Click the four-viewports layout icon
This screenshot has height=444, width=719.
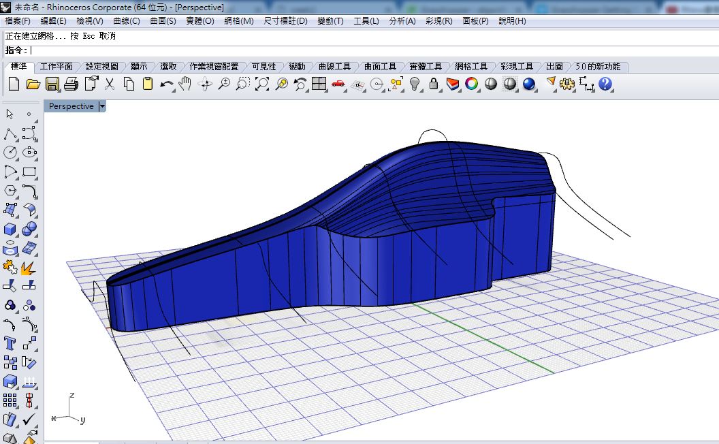(x=319, y=84)
